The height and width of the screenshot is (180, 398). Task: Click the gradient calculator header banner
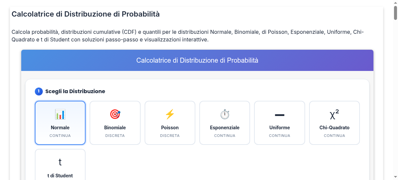point(197,60)
